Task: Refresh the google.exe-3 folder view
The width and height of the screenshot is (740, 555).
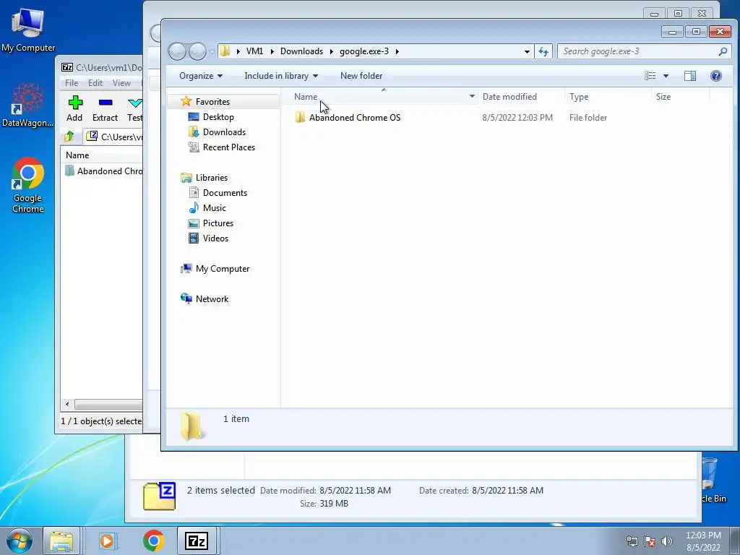Action: coord(543,51)
